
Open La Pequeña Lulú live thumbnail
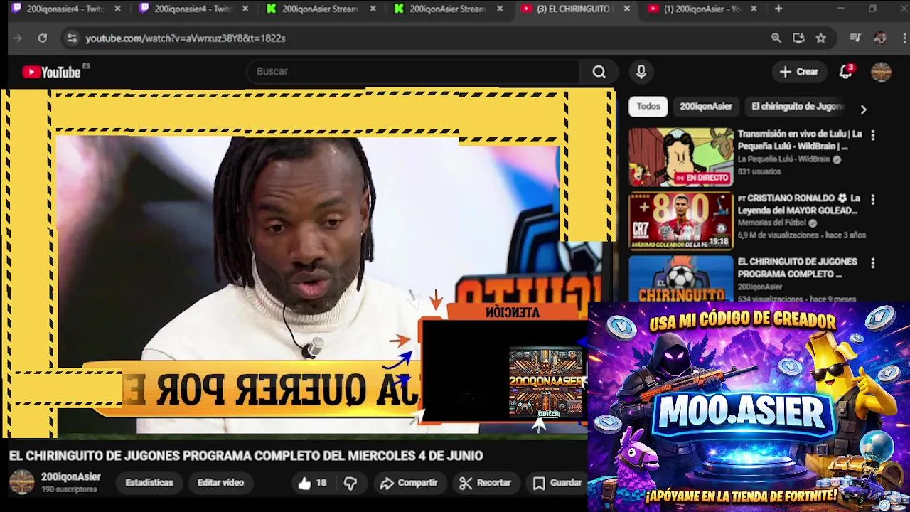680,157
